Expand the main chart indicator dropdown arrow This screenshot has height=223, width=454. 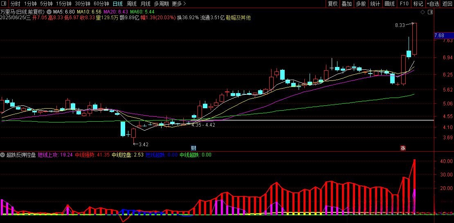(x=49, y=12)
